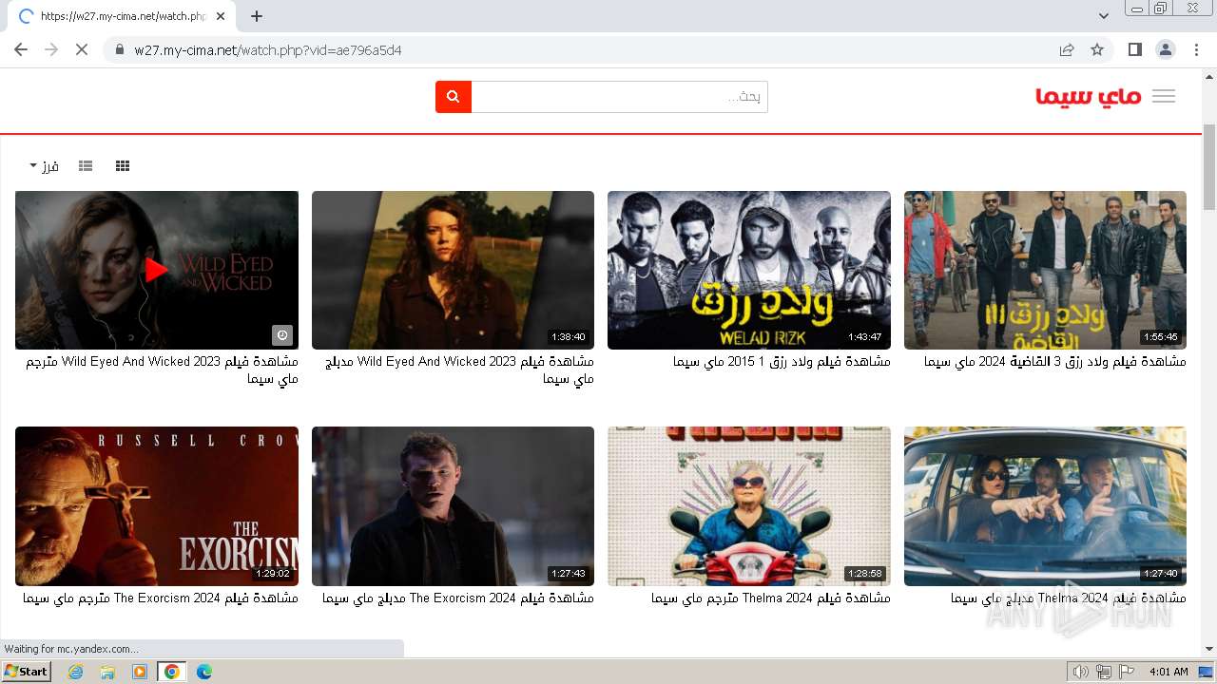Viewport: 1217px width, 684px height.
Task: Open The Exorcism 2024 مدبلج thumbnail
Action: (453, 506)
